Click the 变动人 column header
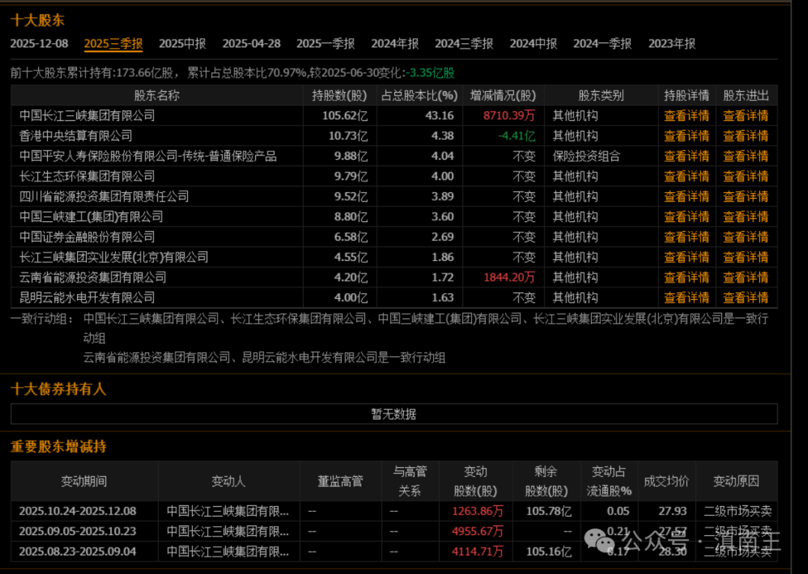 (x=228, y=481)
